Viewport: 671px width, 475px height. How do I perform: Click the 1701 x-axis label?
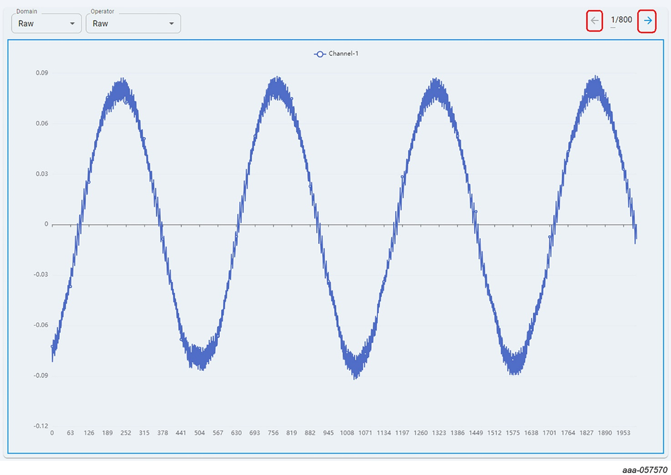(x=549, y=433)
